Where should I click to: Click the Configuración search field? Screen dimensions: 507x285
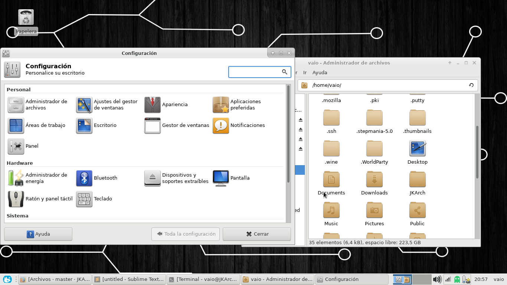(255, 72)
